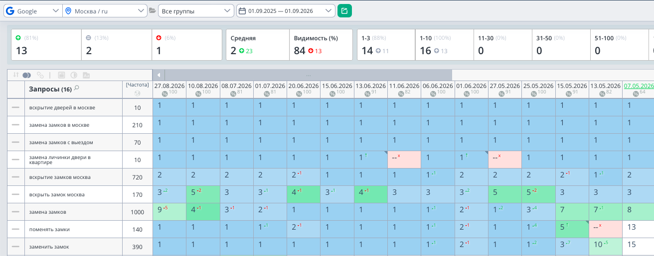Open search magnifier next to Запросы (16)

[x=76, y=88]
